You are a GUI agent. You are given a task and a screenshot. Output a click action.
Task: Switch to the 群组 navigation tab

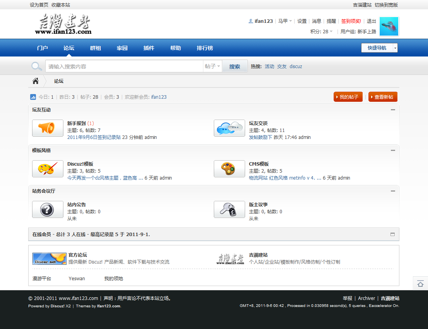(x=95, y=48)
